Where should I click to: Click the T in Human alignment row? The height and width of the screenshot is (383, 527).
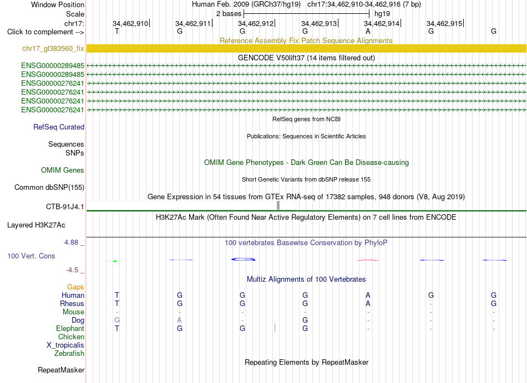tap(117, 295)
